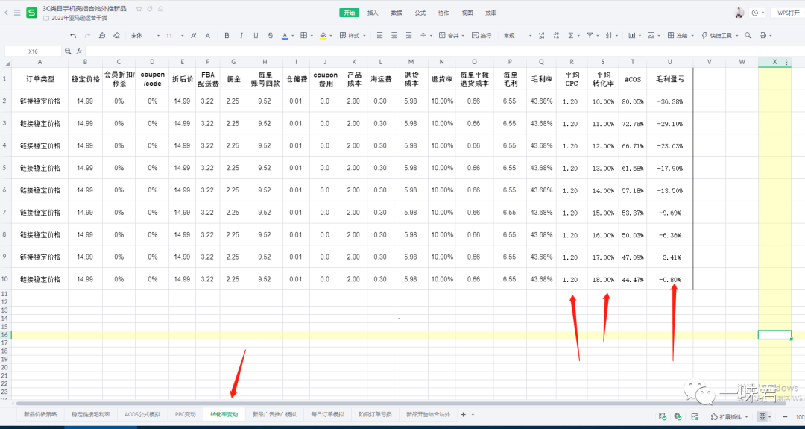
Task: Toggle italic formatting
Action: [x=241, y=35]
